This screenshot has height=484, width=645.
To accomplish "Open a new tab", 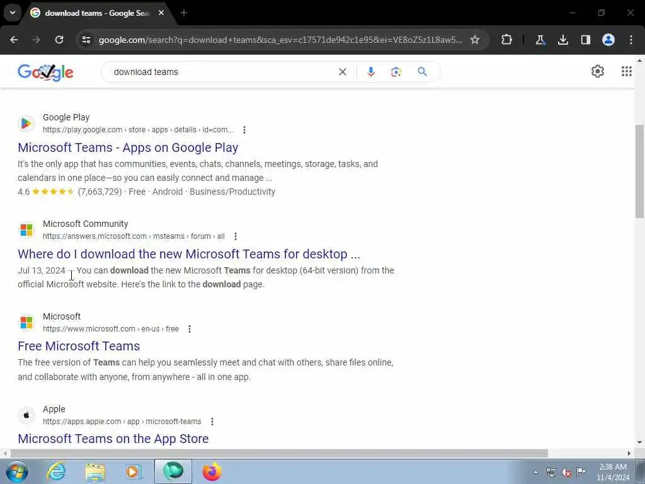I will click(184, 13).
